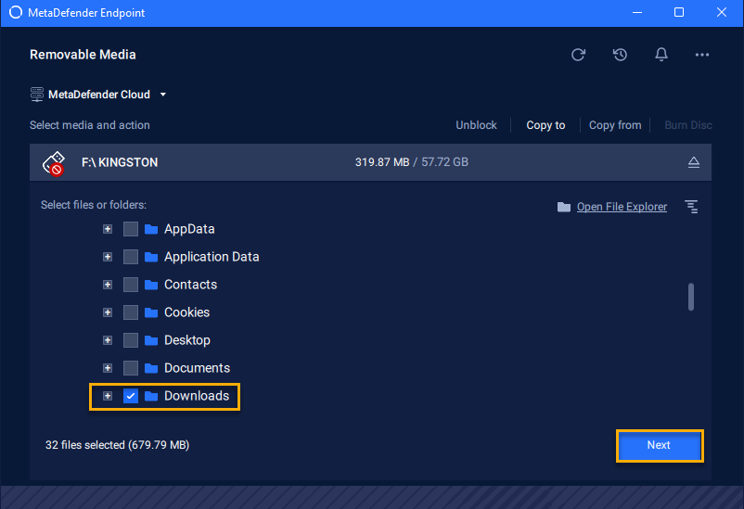Click the MetaDefender Cloud server icon
The image size is (744, 509).
click(x=37, y=95)
